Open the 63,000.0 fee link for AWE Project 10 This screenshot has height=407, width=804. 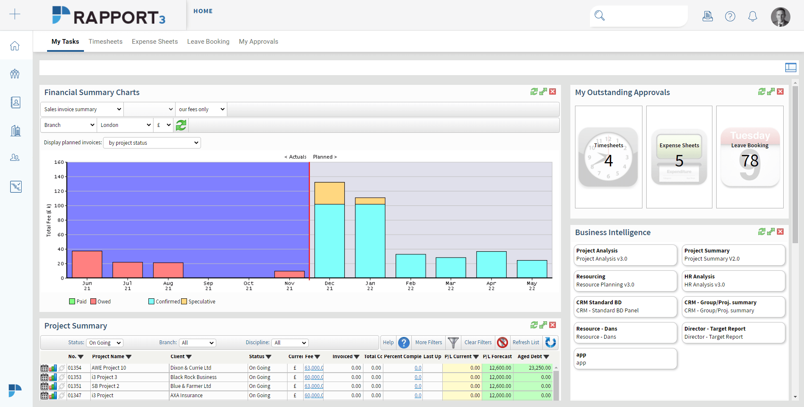313,368
